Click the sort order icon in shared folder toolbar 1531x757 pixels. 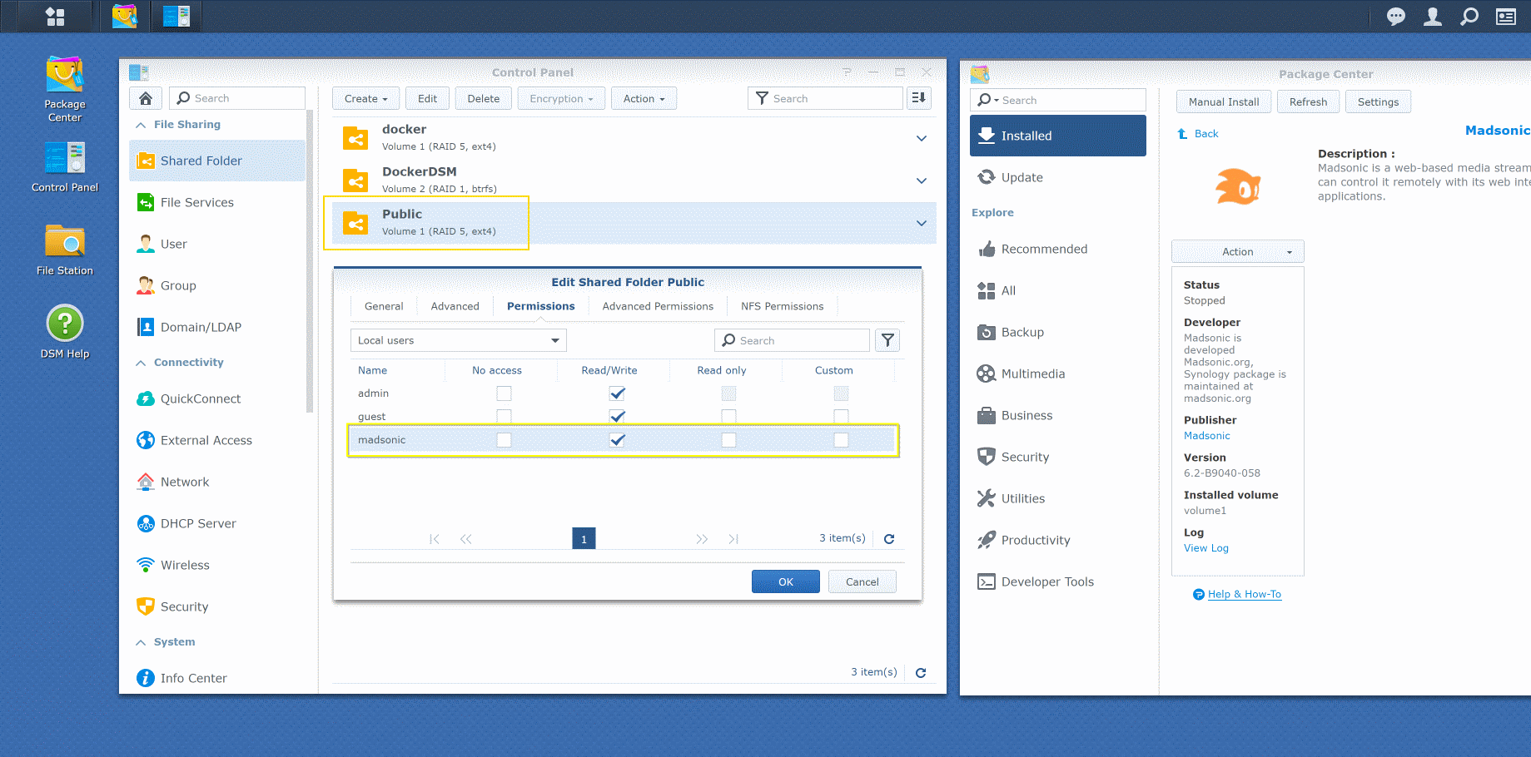click(918, 98)
